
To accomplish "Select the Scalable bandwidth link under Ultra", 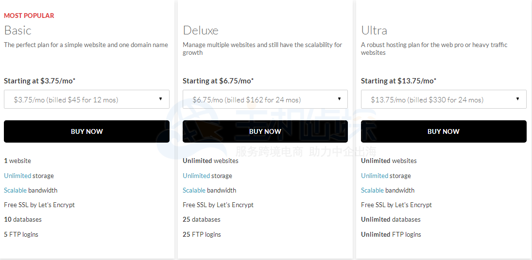I will pyautogui.click(x=373, y=190).
